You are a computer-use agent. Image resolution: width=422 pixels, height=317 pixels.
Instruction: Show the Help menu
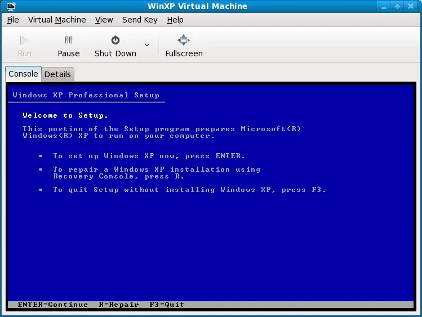point(175,20)
